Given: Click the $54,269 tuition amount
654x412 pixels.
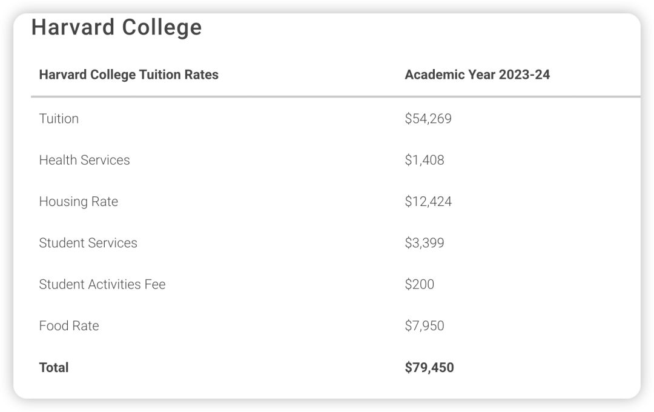Looking at the screenshot, I should coord(428,119).
